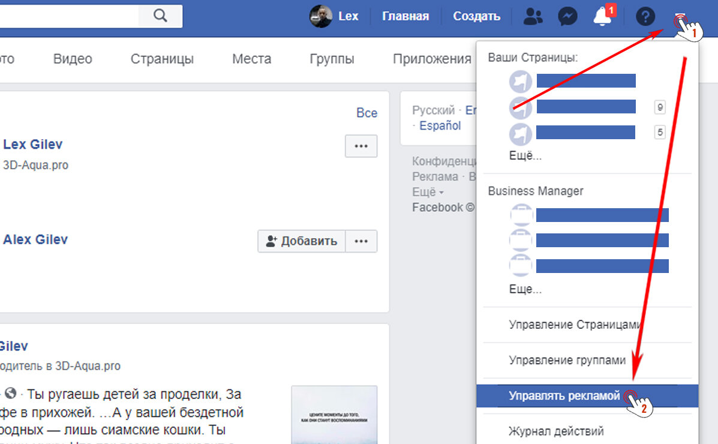This screenshot has height=444, width=718.
Task: Click the Help question mark icon
Action: pos(645,16)
